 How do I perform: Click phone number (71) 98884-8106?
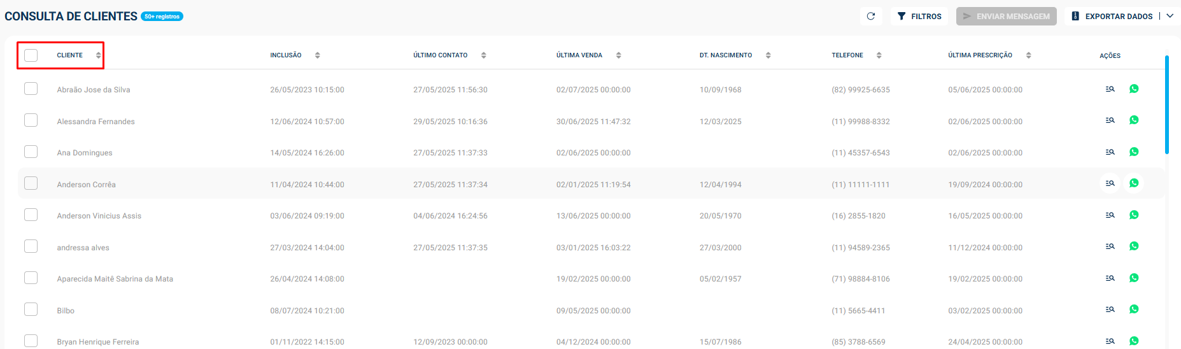pos(861,279)
